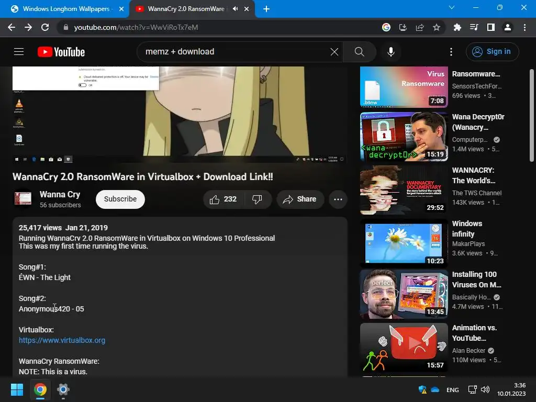Viewport: 536px width, 402px height.
Task: Open the Windows infinity 10:23 thumbnail
Action: coord(404,243)
